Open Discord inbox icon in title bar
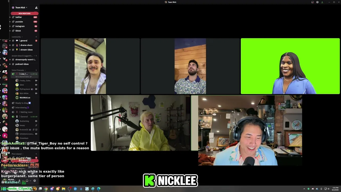The width and height of the screenshot is (341, 192). click(313, 2)
